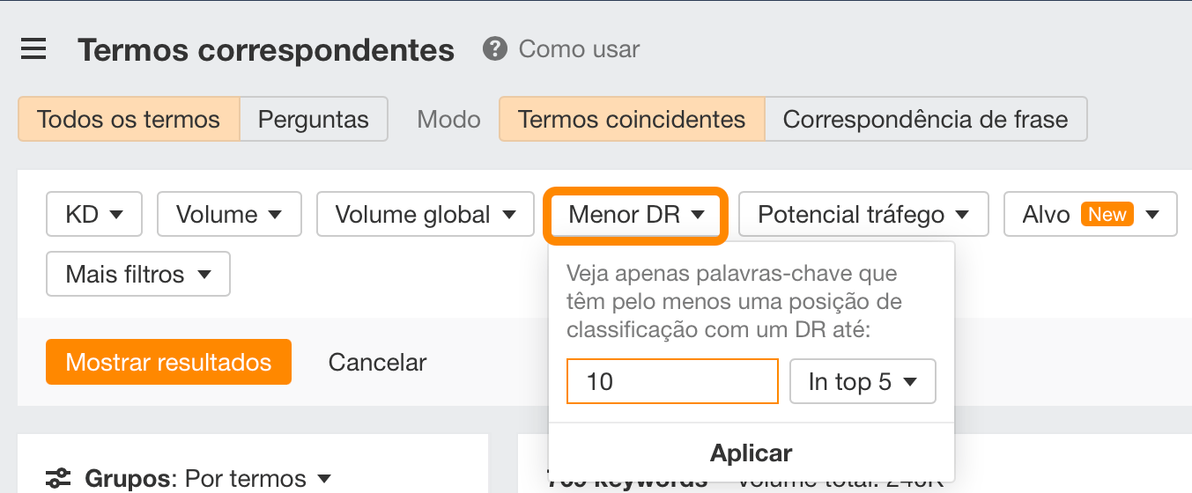Expand the Potencial tráfego filter

pos(863,215)
